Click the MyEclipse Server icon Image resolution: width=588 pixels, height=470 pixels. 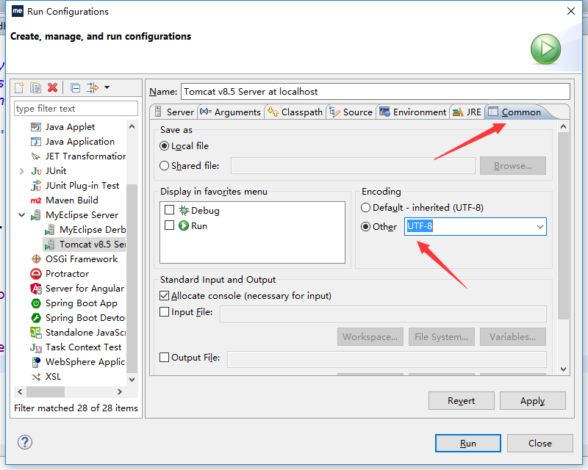point(36,215)
